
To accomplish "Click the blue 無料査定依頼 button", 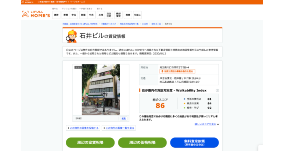I will pos(194,143).
